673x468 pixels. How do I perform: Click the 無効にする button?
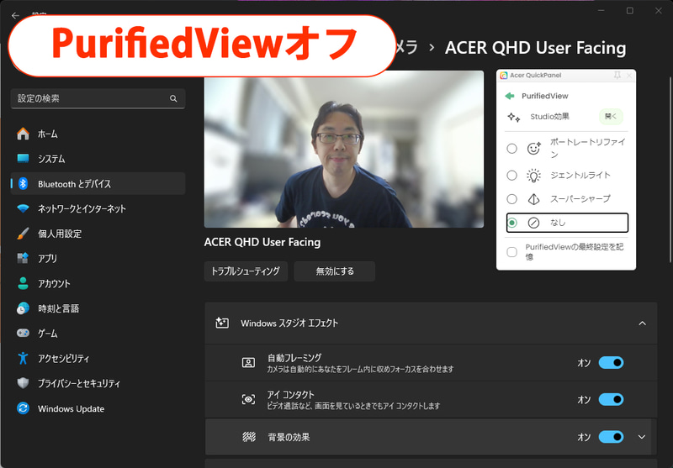334,271
